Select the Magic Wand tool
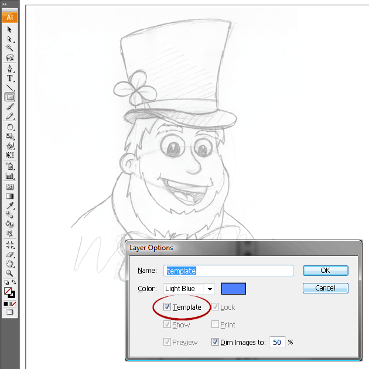This screenshot has height=369, width=369. point(9,48)
